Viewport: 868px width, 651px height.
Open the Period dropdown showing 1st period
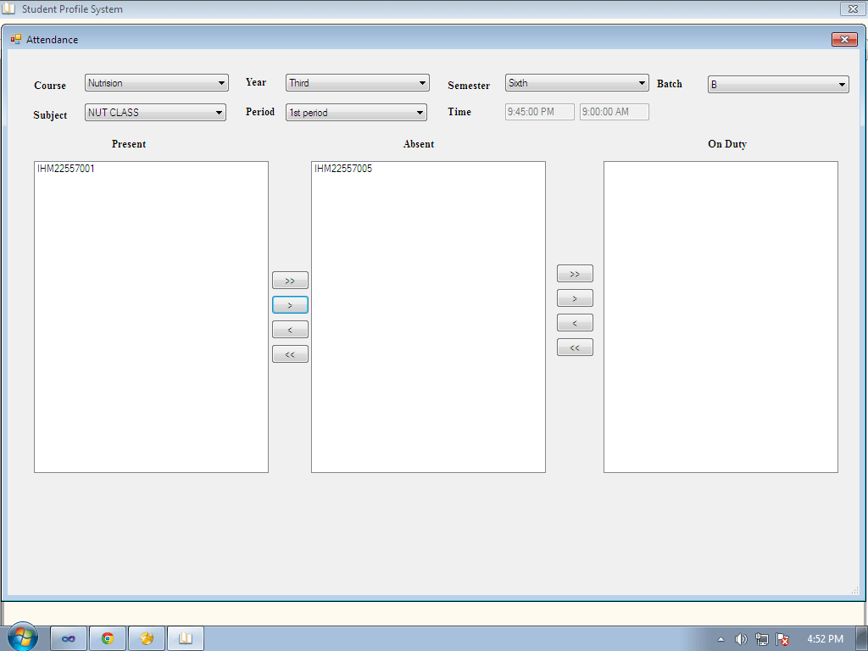[x=356, y=113]
